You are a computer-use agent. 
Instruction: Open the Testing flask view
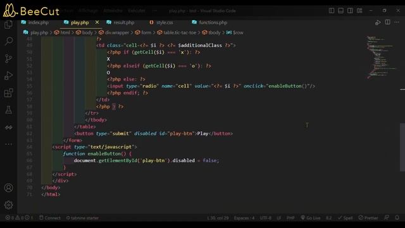pos(8,110)
